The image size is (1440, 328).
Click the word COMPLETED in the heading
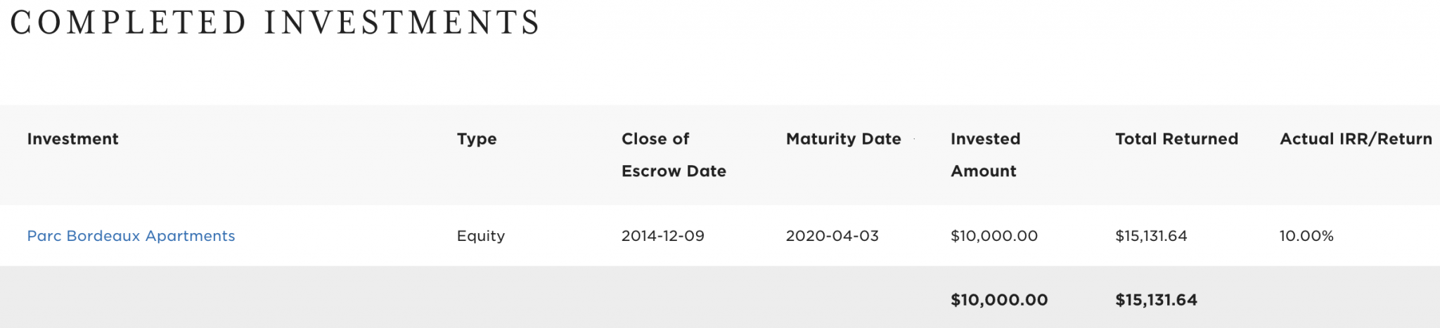[129, 22]
